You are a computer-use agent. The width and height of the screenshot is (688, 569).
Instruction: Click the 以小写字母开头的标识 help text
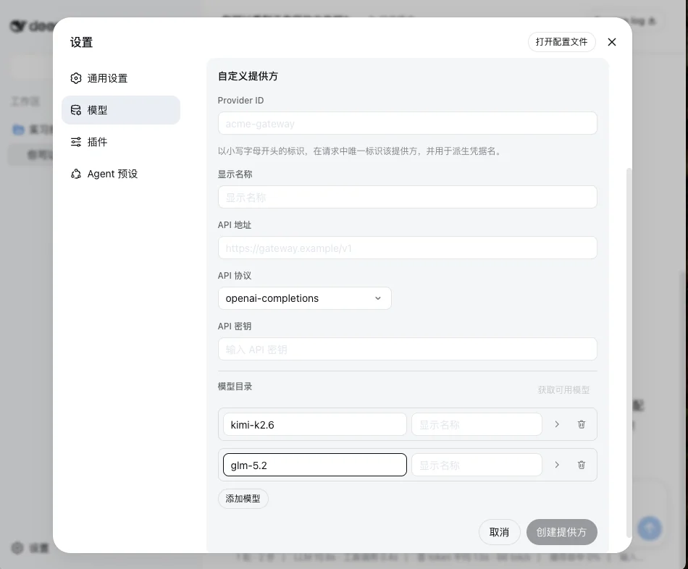[359, 151]
